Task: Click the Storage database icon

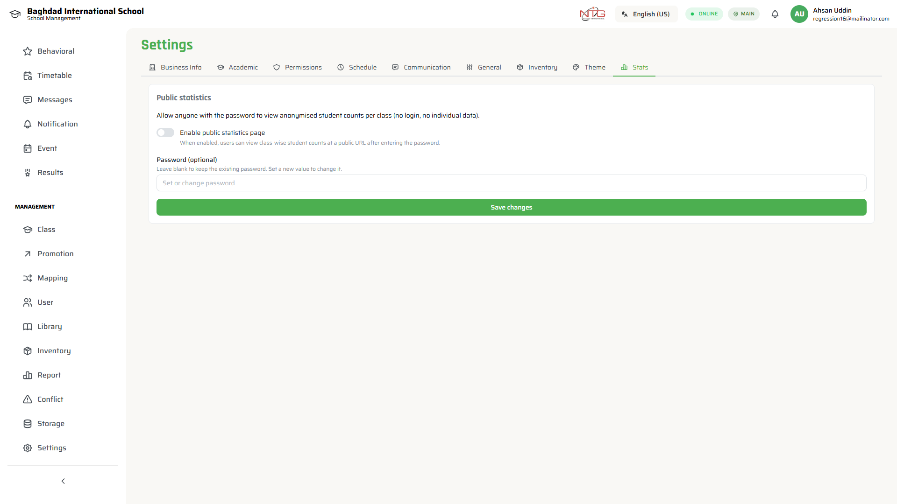Action: coord(28,424)
